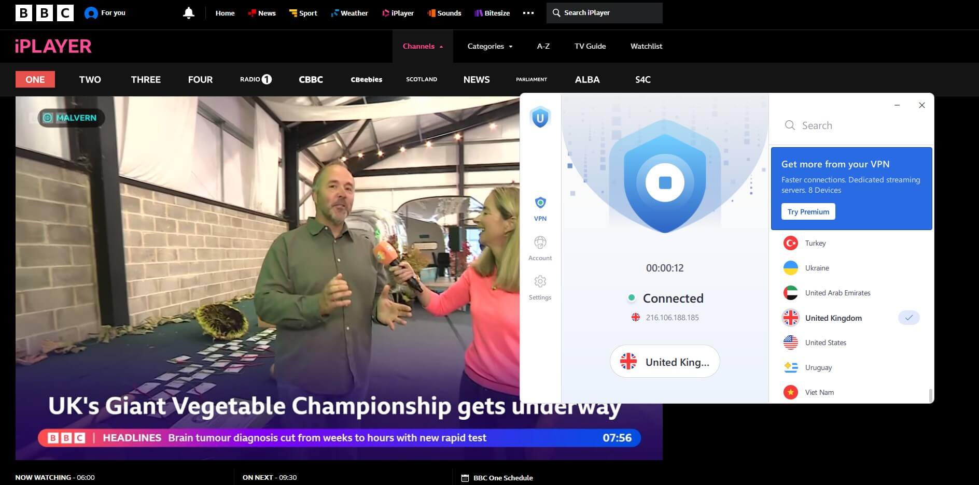Click the BBC One Schedule calendar icon
This screenshot has width=979, height=485.
(x=465, y=478)
